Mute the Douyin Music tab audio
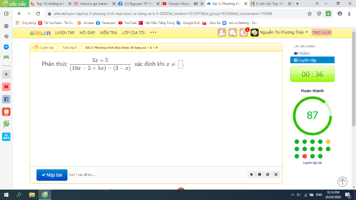This screenshot has height=200, width=356. (x=195, y=3)
